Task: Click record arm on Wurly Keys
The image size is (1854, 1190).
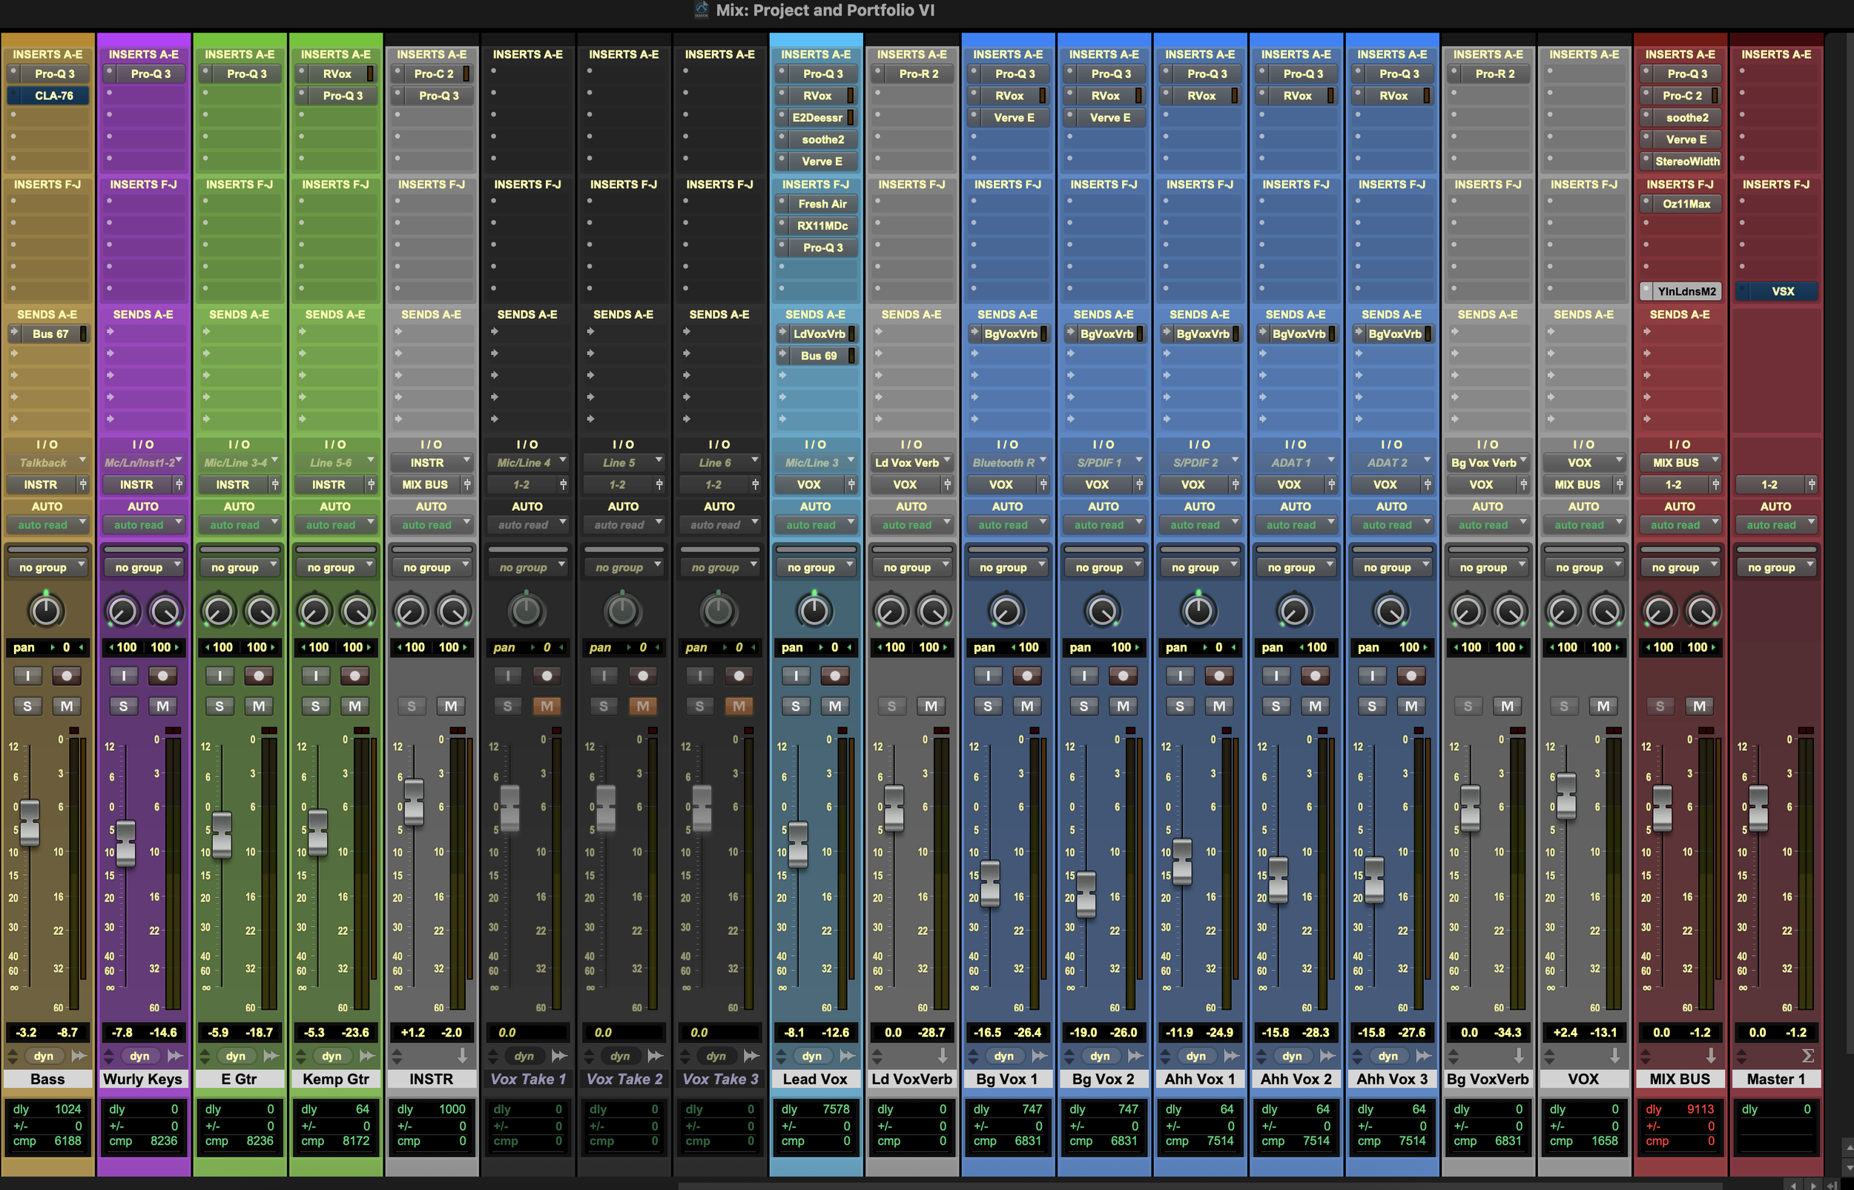Action: (x=162, y=676)
